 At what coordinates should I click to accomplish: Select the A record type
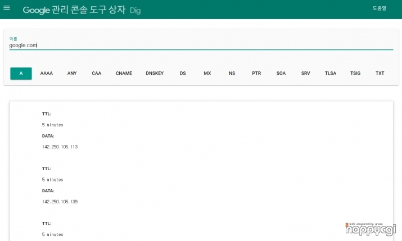21,74
